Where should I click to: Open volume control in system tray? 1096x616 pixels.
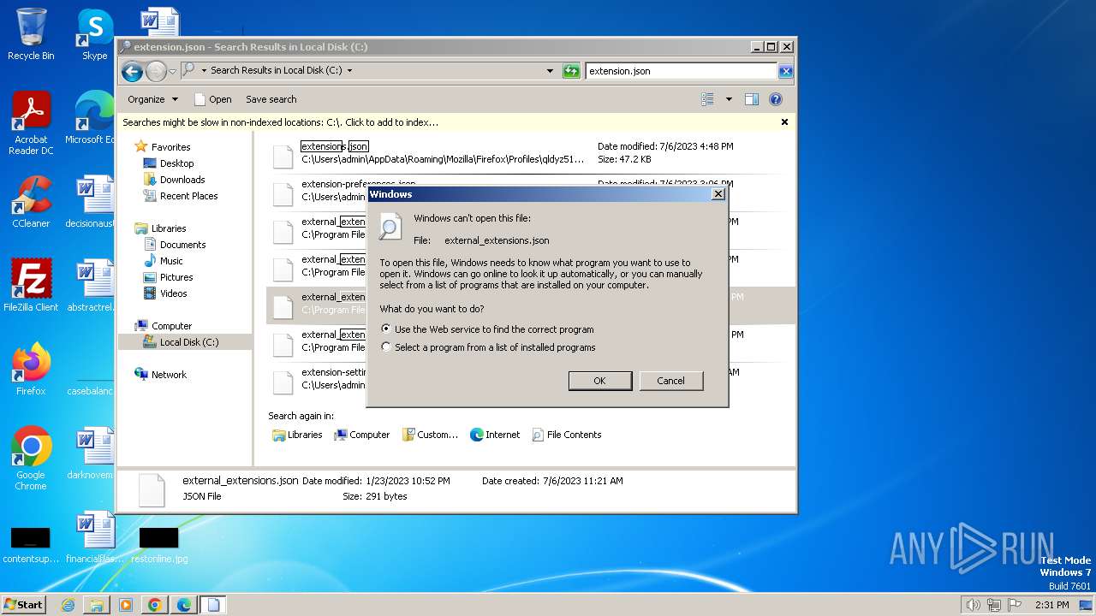coord(973,605)
